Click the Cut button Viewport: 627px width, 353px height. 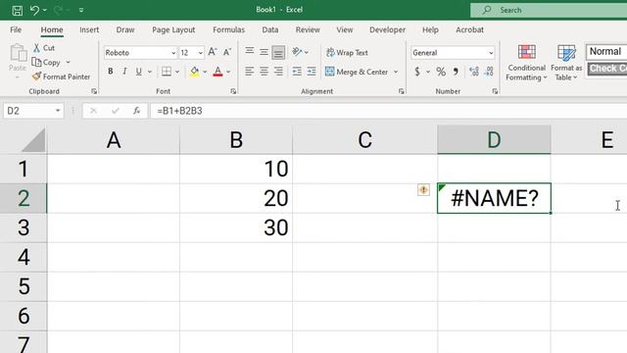coord(44,48)
